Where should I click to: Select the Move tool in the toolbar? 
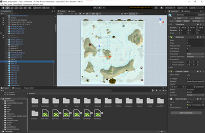pos(7,8)
